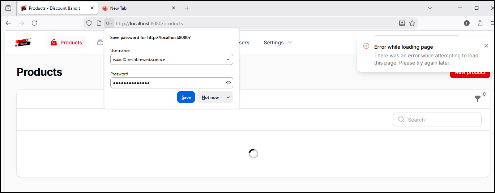Expand the Username dropdown arrow
The width and height of the screenshot is (495, 193).
(228, 60)
